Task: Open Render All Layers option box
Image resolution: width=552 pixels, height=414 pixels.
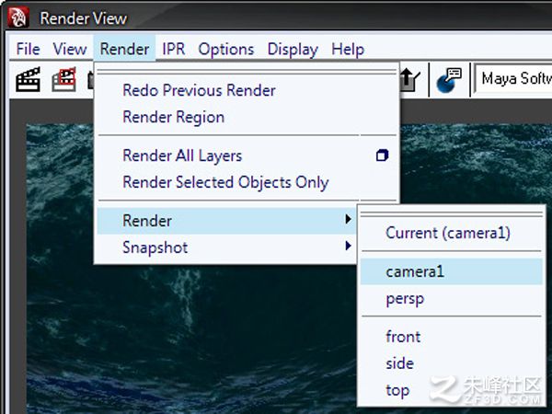Action: click(x=383, y=155)
